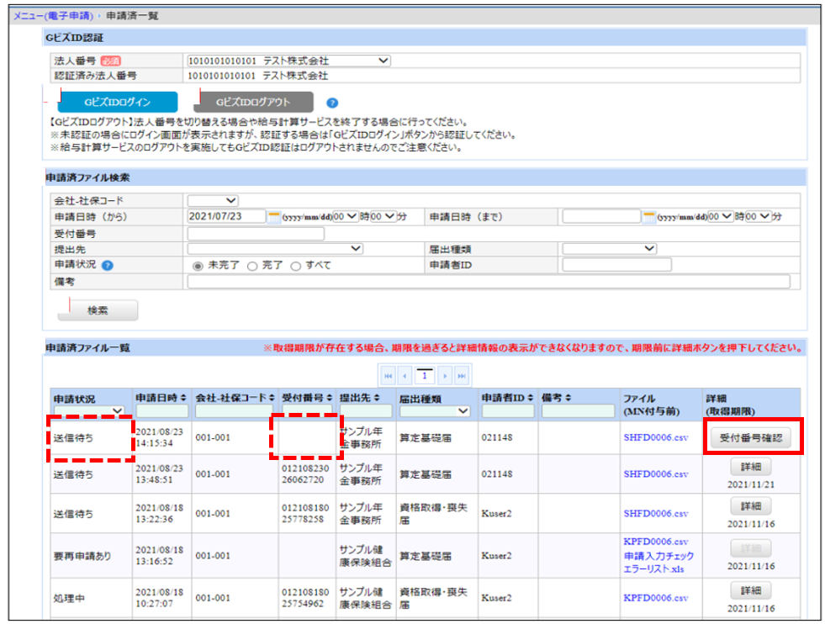The height and width of the screenshot is (624, 825).
Task: Open 申請入力チェックエラーリスト.xls link
Action: point(658,562)
